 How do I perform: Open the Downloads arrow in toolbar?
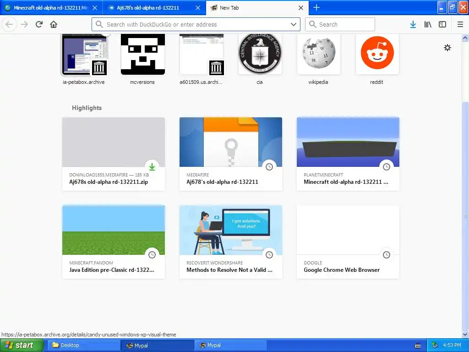(413, 24)
